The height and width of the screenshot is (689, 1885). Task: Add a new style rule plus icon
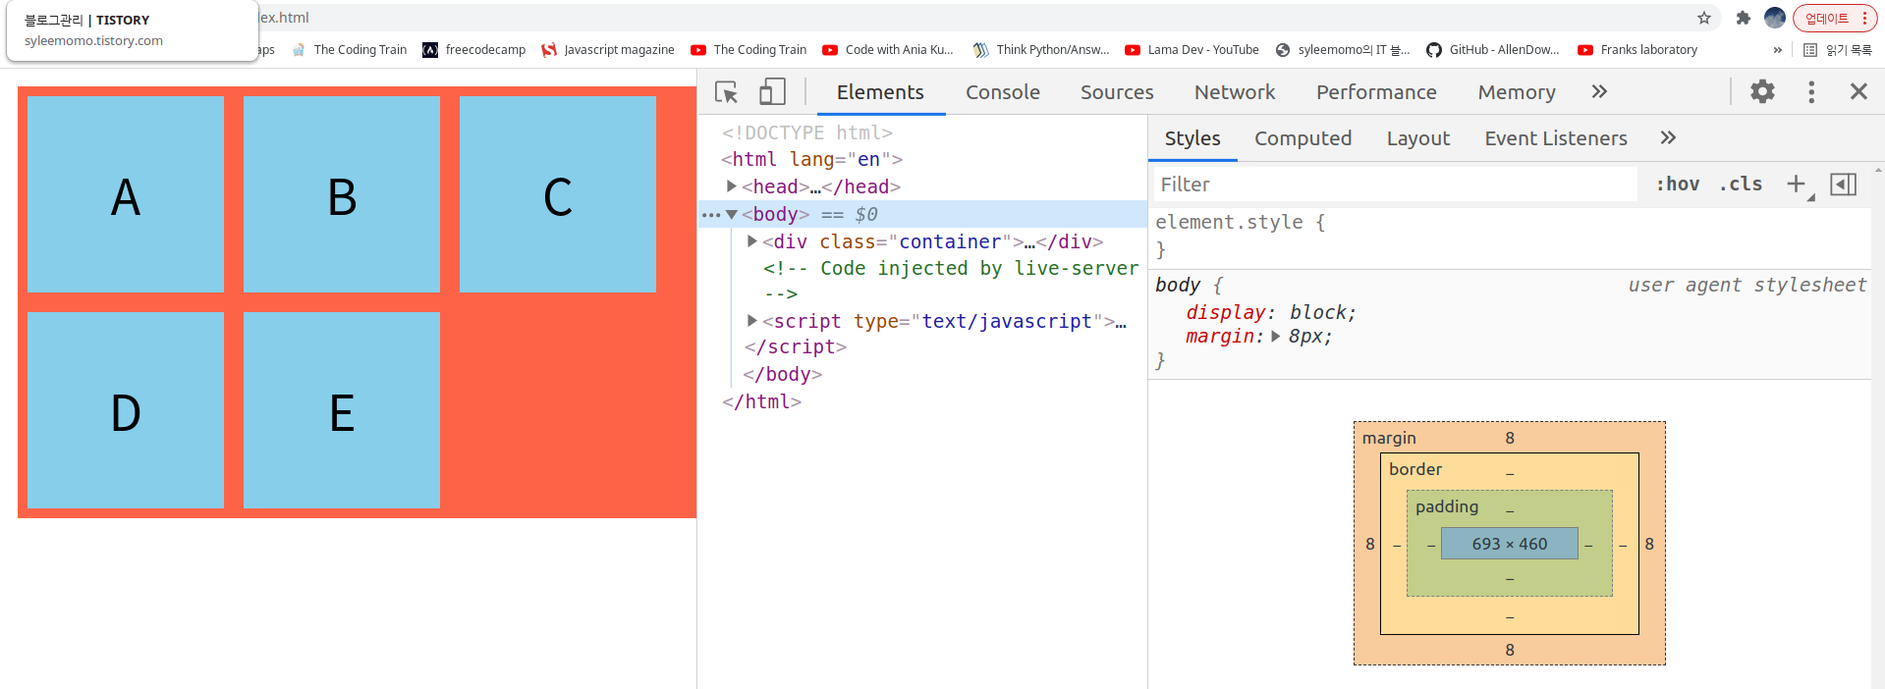[1796, 184]
